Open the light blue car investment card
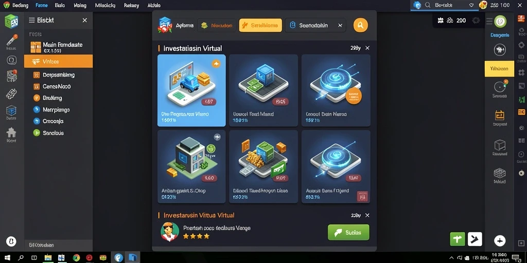Viewport: 527px width, 263px height. (x=191, y=90)
